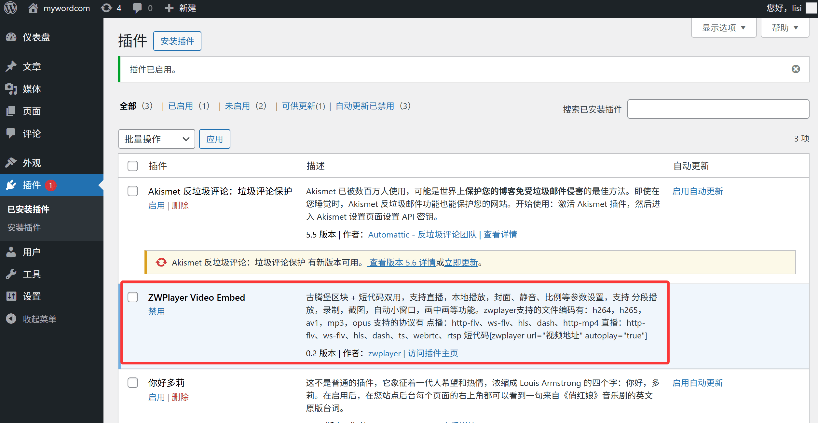Select all plugins with the header checkbox
Image resolution: width=818 pixels, height=423 pixels.
tap(133, 166)
